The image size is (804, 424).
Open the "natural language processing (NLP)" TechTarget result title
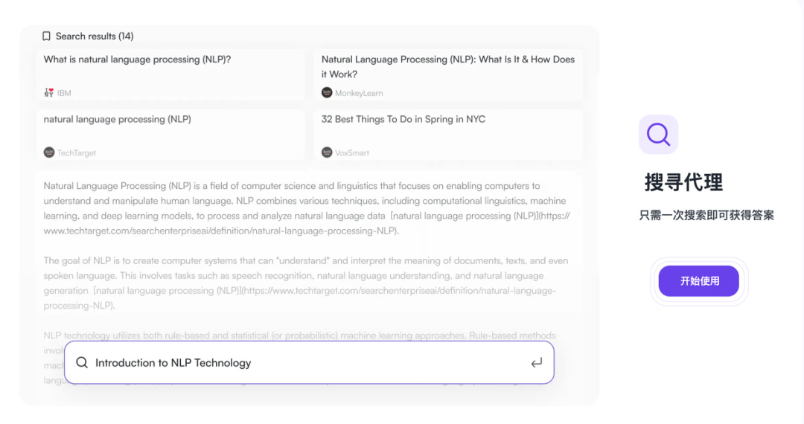pos(117,119)
